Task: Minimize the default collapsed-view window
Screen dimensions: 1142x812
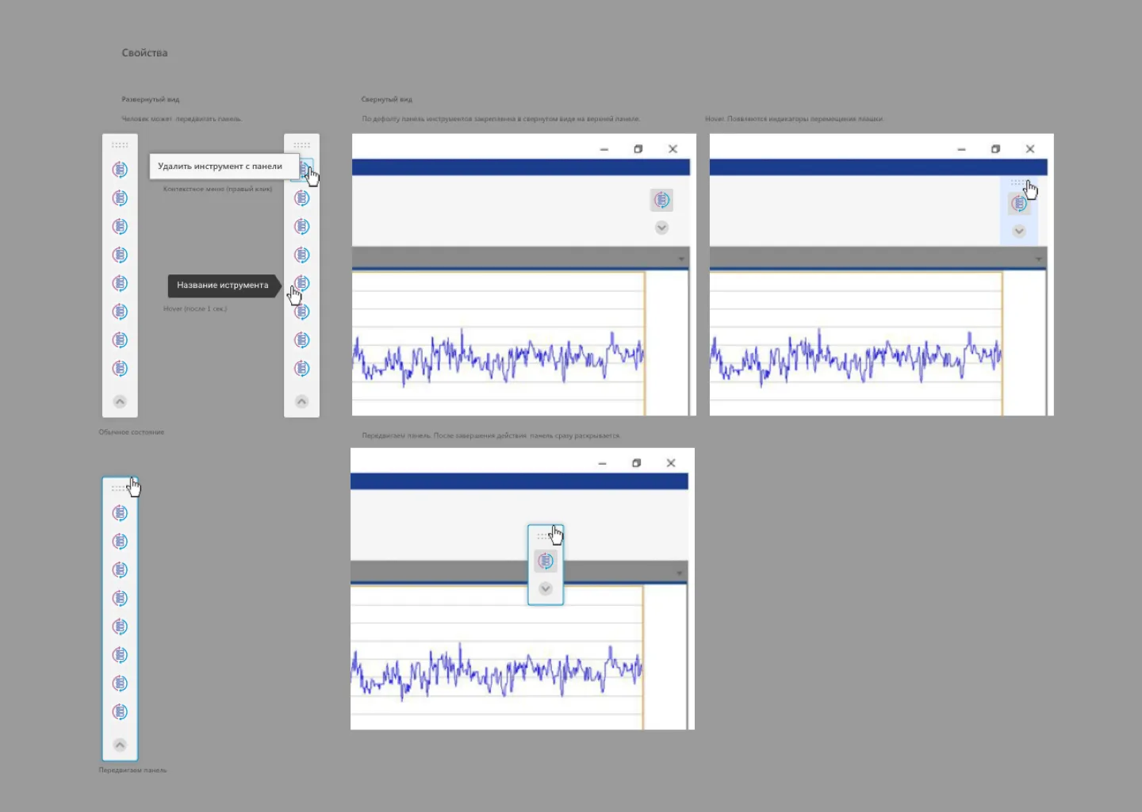Action: pos(604,149)
